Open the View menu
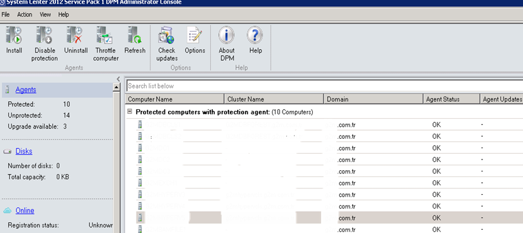 45,14
